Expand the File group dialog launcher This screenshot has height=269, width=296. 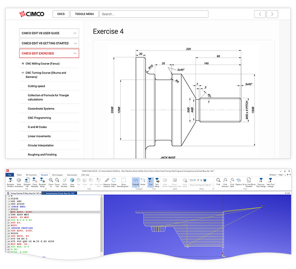click(x=45, y=189)
